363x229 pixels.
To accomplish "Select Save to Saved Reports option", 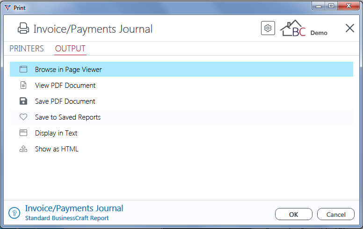I will pos(181,117).
